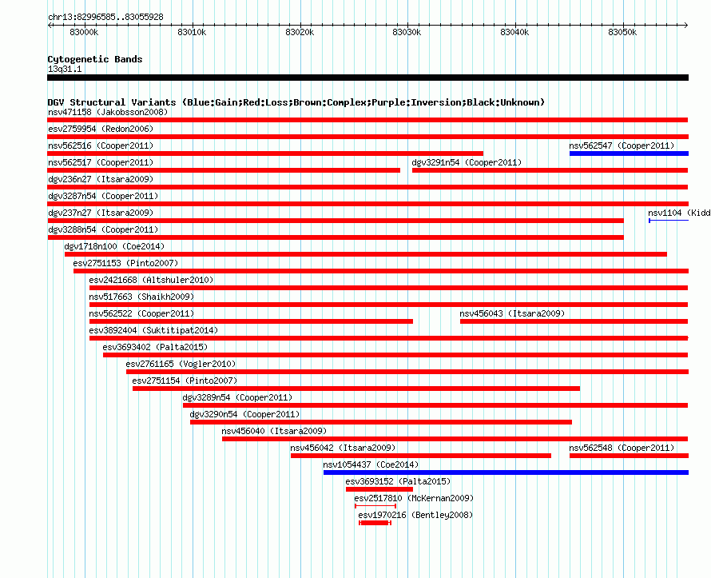Click the red bar under esv3693152

379,489
